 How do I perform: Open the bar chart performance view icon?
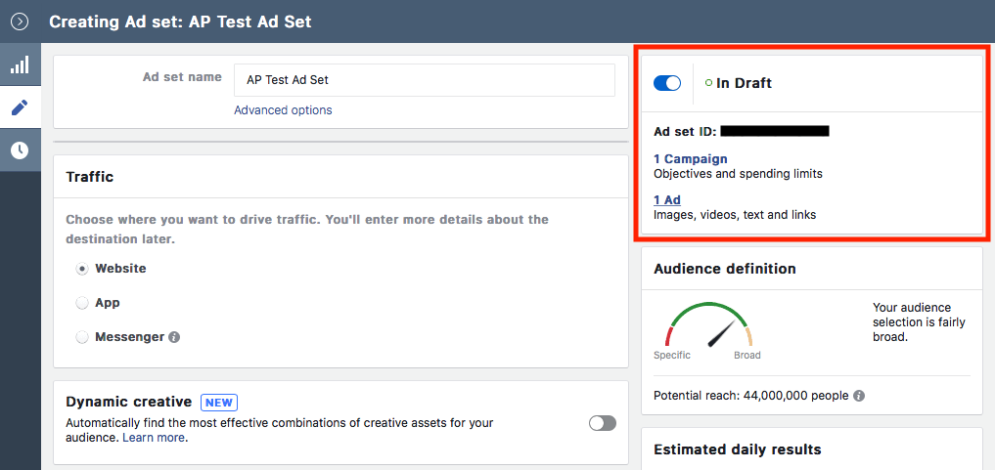click(20, 65)
